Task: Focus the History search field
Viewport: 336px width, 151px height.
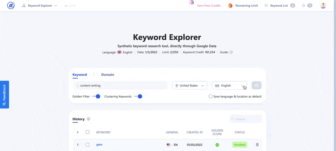Action: (246, 119)
